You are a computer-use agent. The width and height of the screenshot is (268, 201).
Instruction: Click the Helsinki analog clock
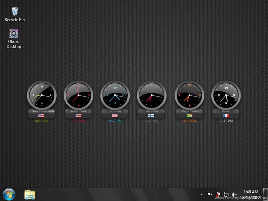click(152, 95)
